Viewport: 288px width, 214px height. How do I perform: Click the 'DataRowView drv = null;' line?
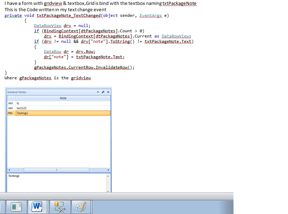(x=62, y=26)
